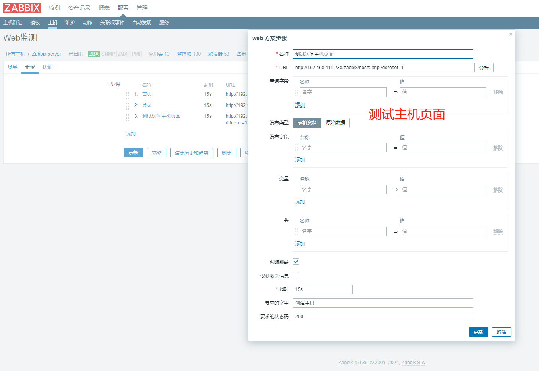Focus 查询字段 值 input
This screenshot has height=371, width=539.
(443, 92)
